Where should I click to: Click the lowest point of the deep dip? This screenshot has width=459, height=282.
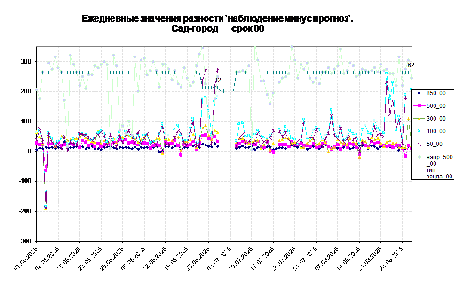pyautogui.click(x=46, y=207)
